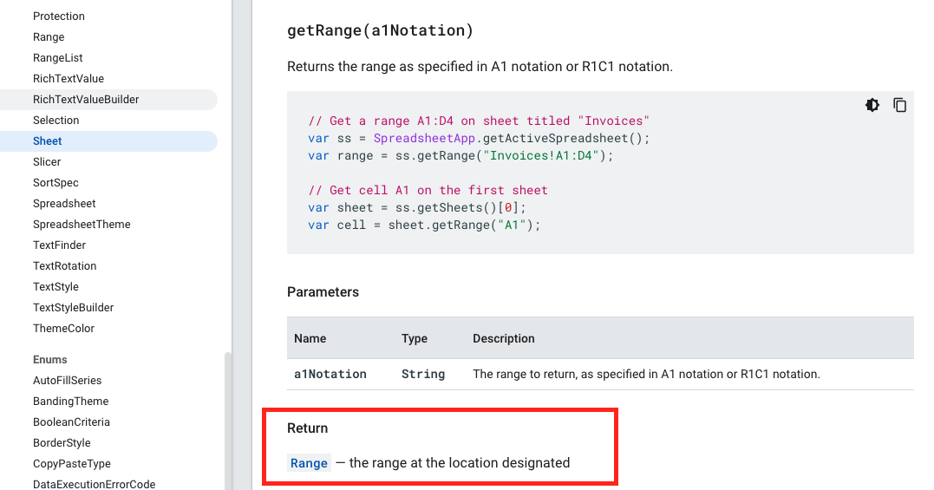Copy the code sample to clipboard

point(899,106)
